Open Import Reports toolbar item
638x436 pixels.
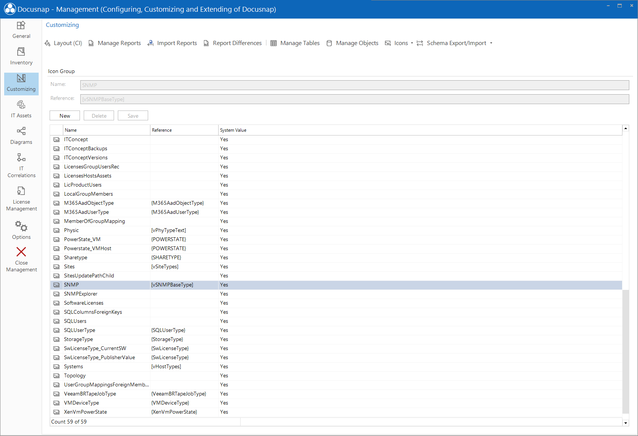172,43
